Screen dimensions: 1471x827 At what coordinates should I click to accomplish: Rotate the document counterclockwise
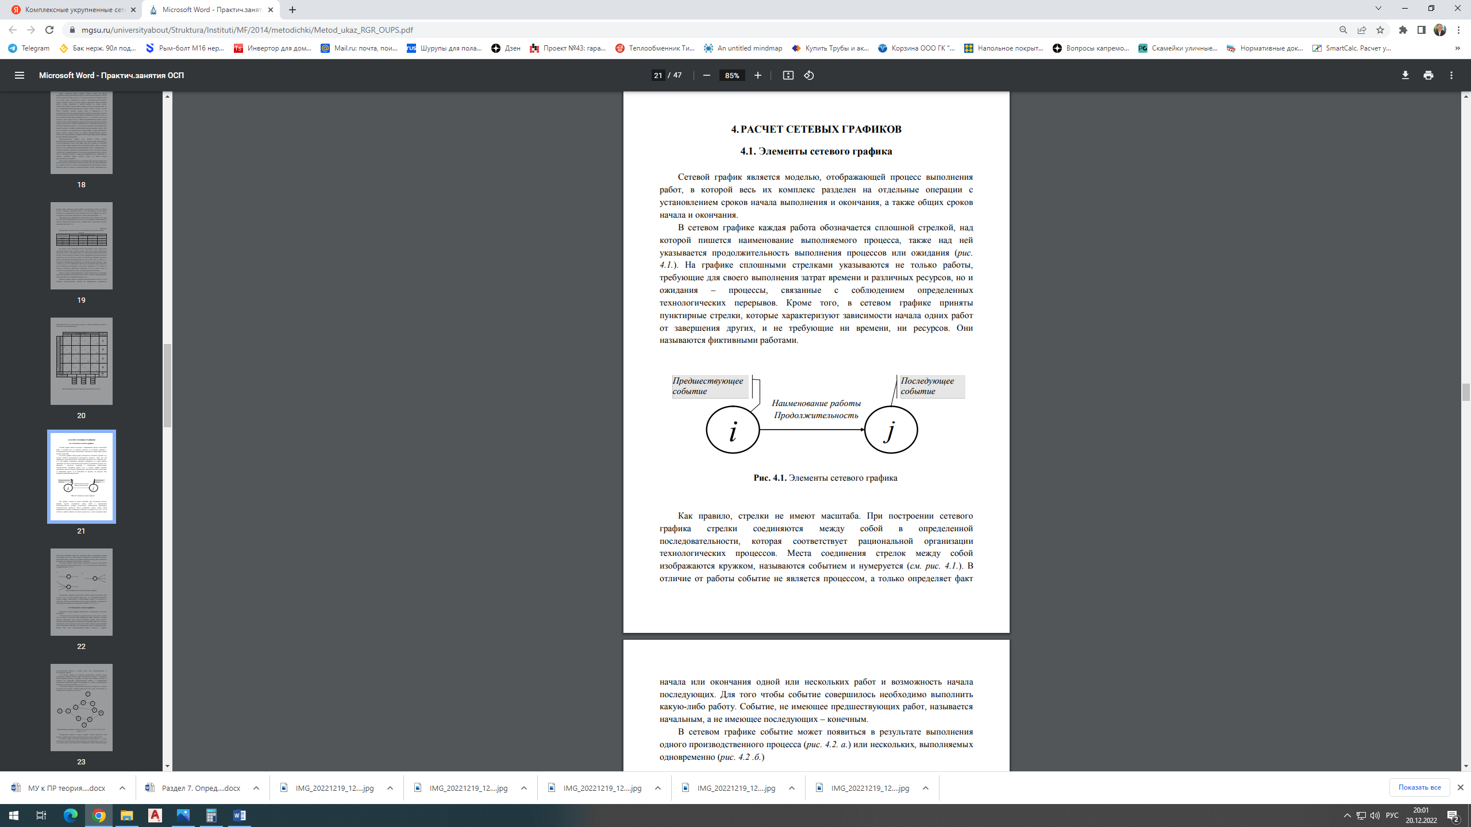pyautogui.click(x=809, y=75)
